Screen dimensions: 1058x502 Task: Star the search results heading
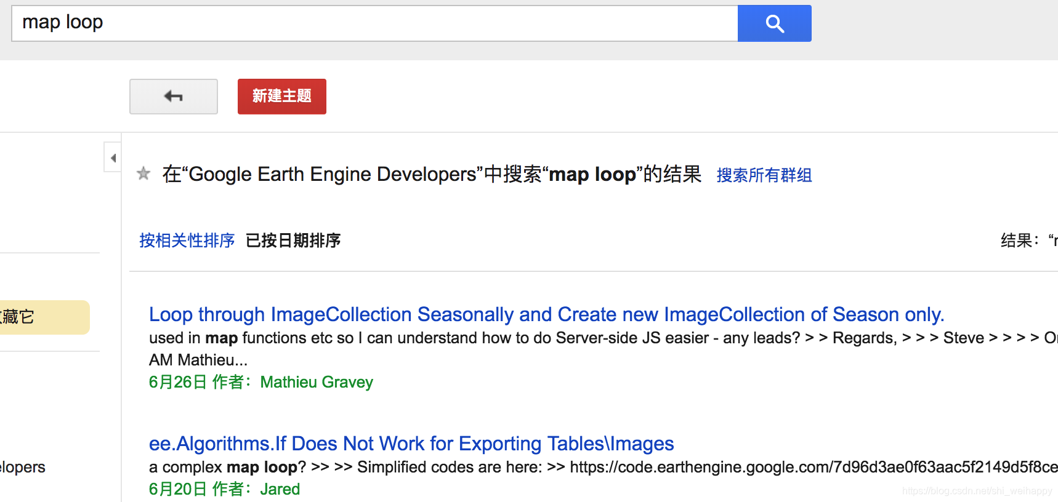(143, 173)
